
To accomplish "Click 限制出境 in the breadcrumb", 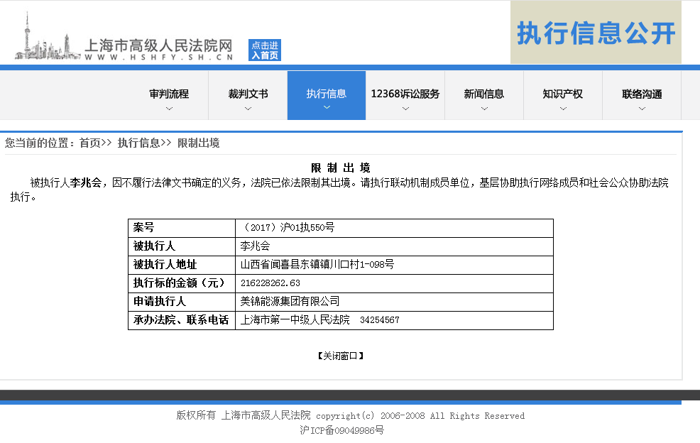I will [199, 143].
